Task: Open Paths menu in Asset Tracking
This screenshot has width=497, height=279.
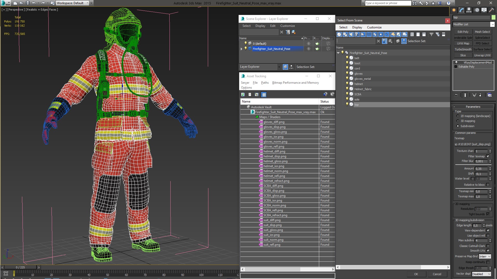Action: tap(265, 83)
